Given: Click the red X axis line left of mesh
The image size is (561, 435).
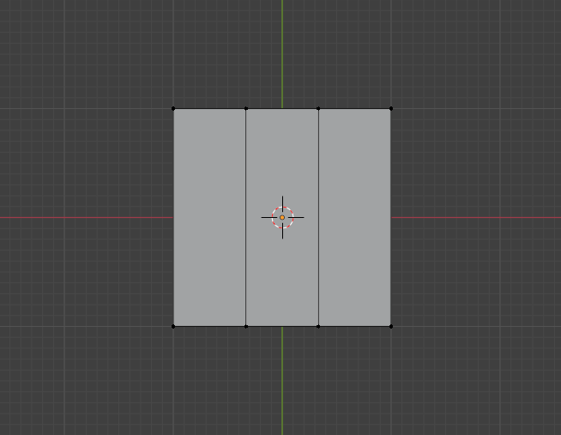Looking at the screenshot, I should [x=86, y=217].
